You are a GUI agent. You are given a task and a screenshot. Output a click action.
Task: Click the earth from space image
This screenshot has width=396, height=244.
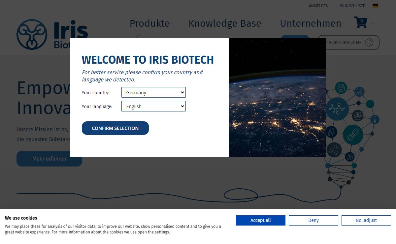tap(277, 98)
